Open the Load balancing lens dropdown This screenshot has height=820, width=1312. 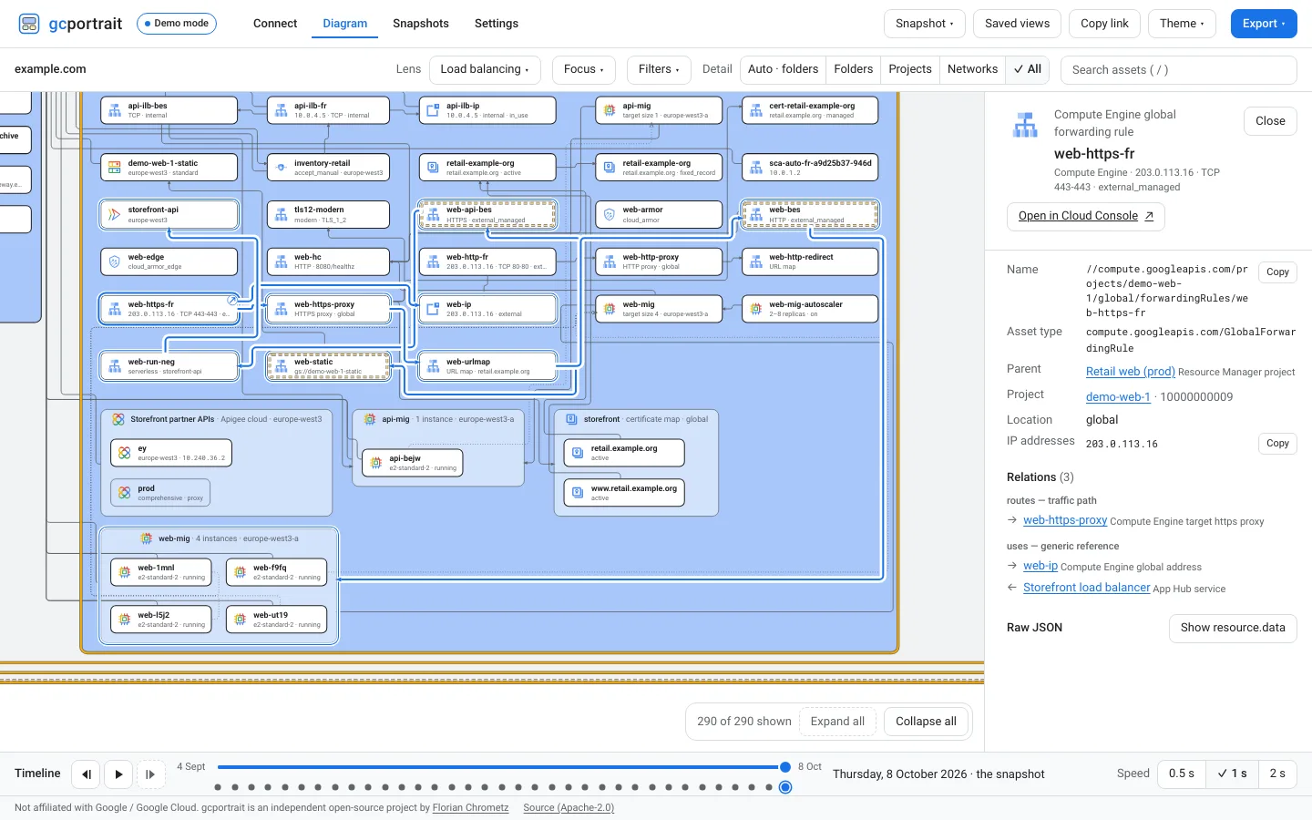point(485,69)
